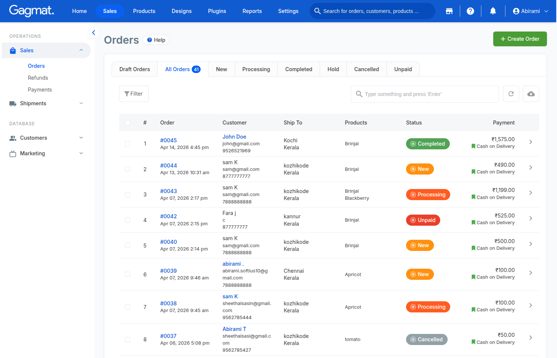Select checkbox for order #0043
The height and width of the screenshot is (358, 557).
[x=128, y=195]
